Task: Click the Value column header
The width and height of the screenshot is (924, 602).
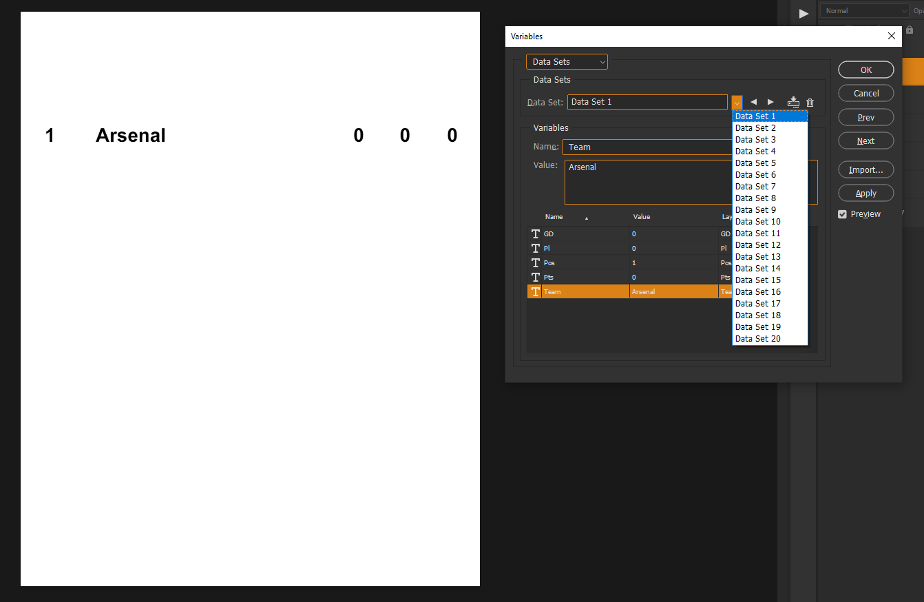Action: (641, 217)
